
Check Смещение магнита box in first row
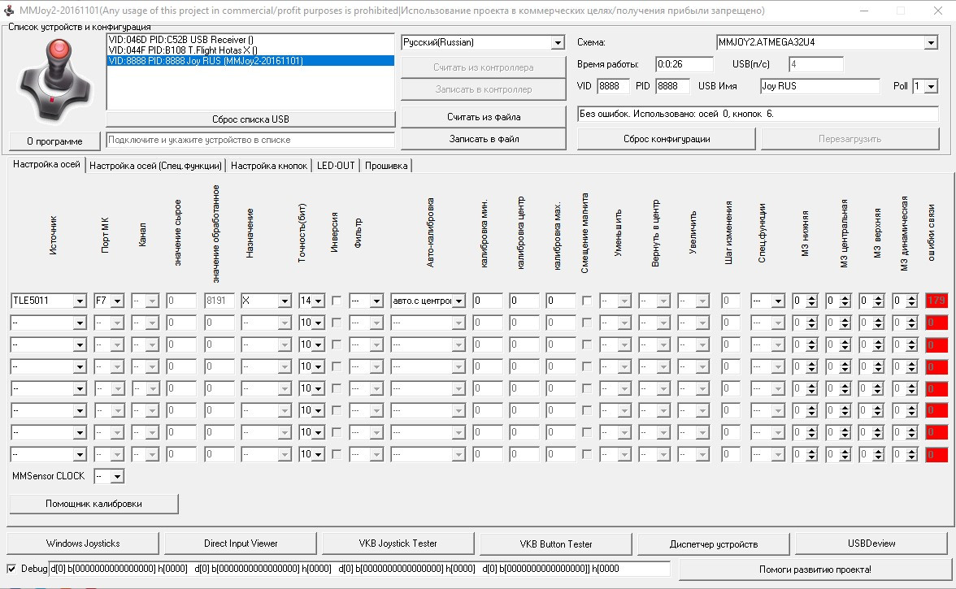coord(587,301)
